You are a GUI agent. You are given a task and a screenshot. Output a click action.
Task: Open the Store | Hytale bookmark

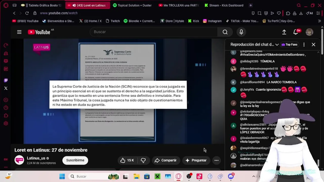(x=172, y=21)
